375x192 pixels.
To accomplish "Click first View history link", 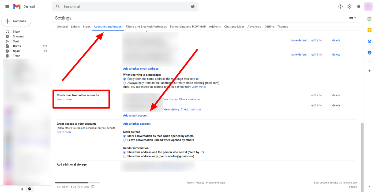I will [x=170, y=99].
